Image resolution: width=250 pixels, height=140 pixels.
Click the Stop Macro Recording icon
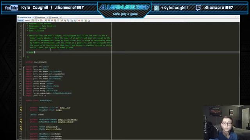[x=82, y=21]
